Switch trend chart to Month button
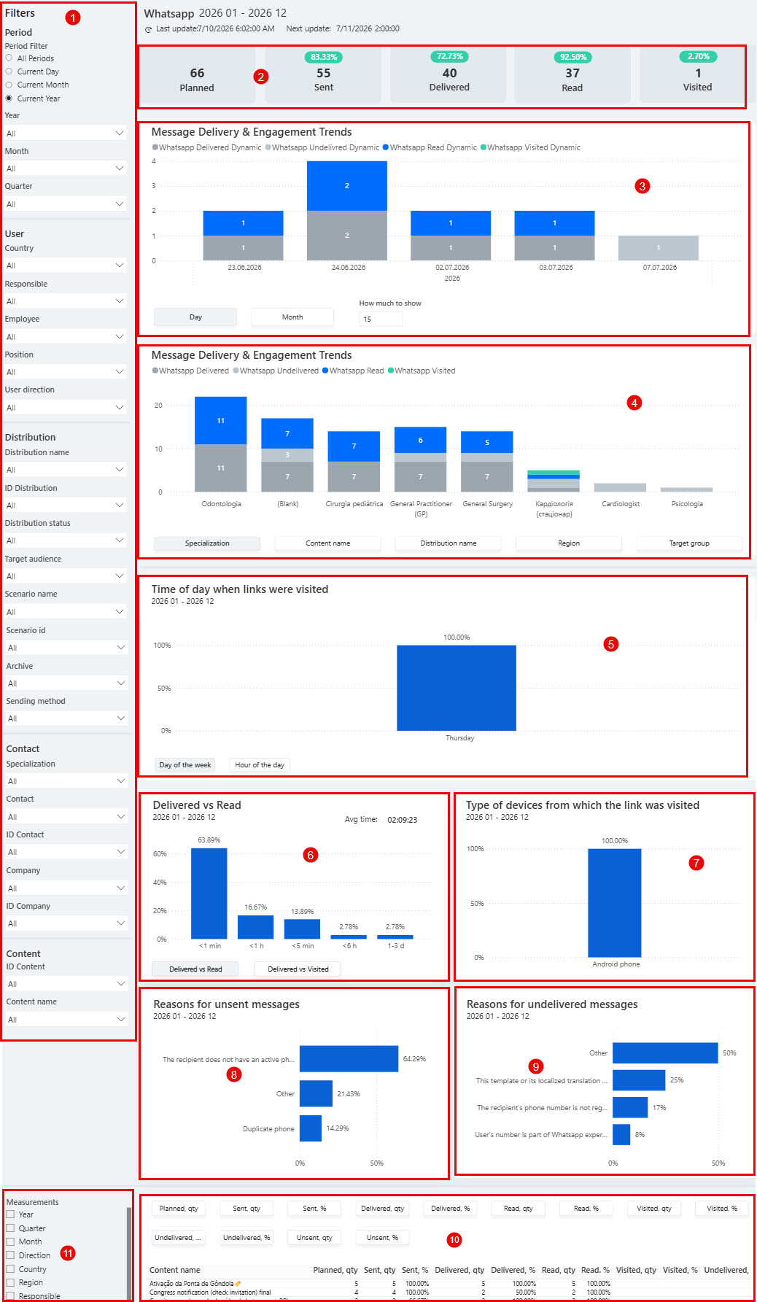Image resolution: width=757 pixels, height=1302 pixels. coord(292,317)
